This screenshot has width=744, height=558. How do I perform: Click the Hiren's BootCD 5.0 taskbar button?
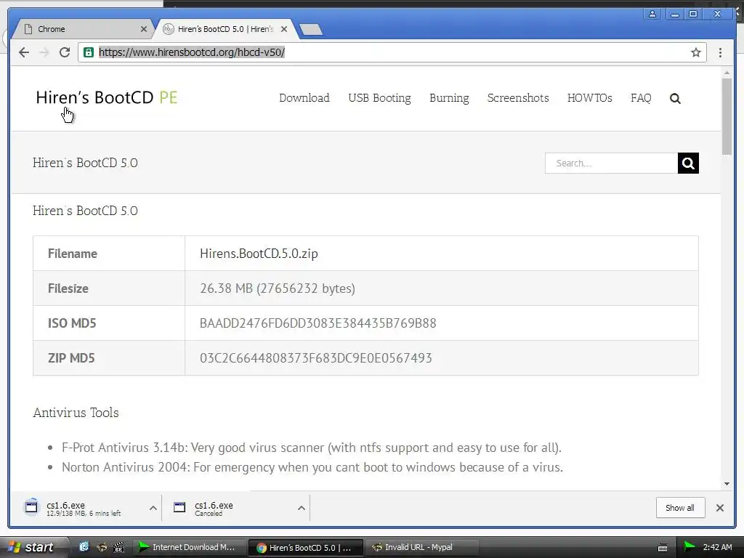(306, 547)
